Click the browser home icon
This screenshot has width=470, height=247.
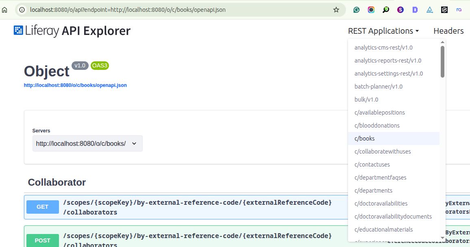pos(4,10)
